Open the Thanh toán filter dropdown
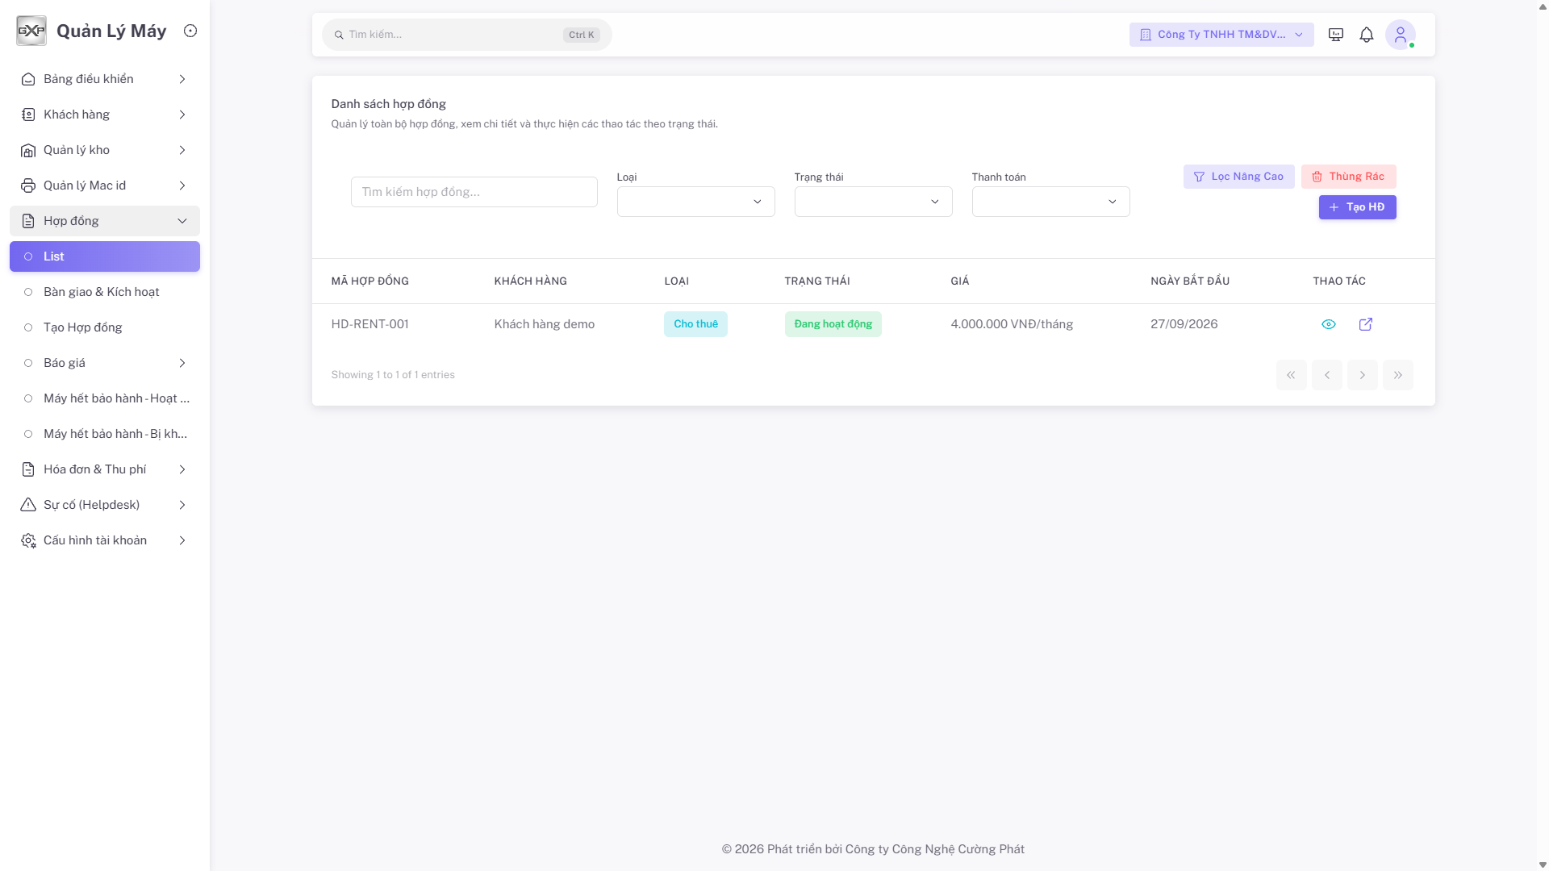This screenshot has width=1549, height=871. click(x=1050, y=202)
